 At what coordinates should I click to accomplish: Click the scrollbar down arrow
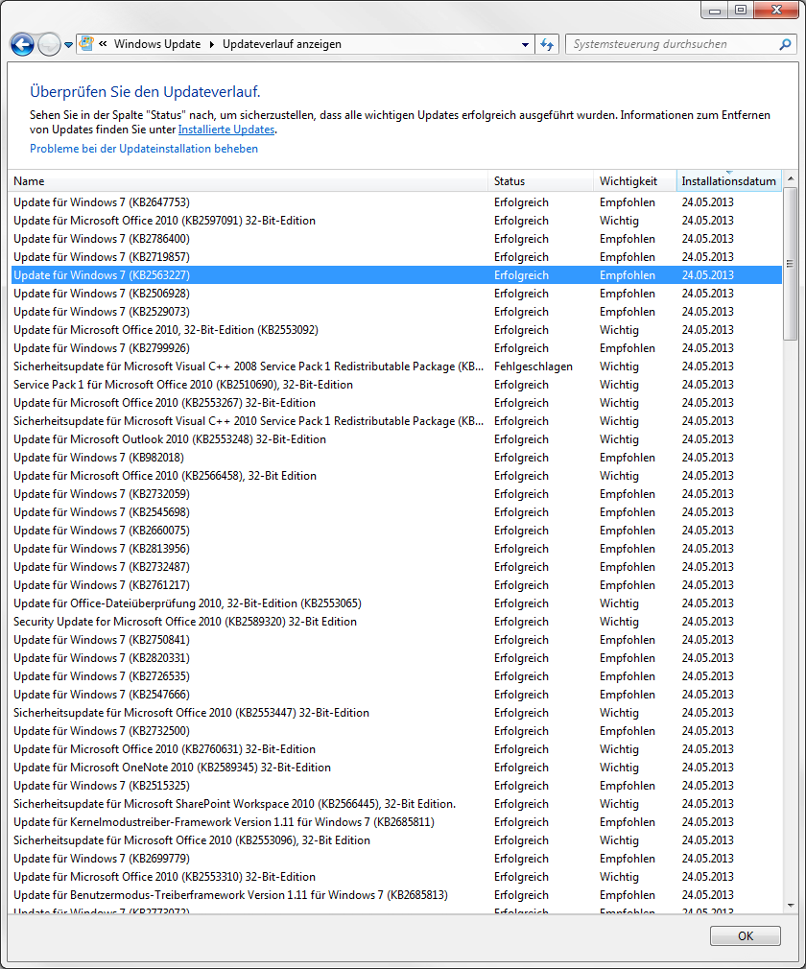click(x=791, y=906)
